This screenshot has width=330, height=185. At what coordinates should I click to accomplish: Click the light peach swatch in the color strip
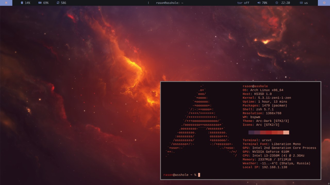coord(286,132)
